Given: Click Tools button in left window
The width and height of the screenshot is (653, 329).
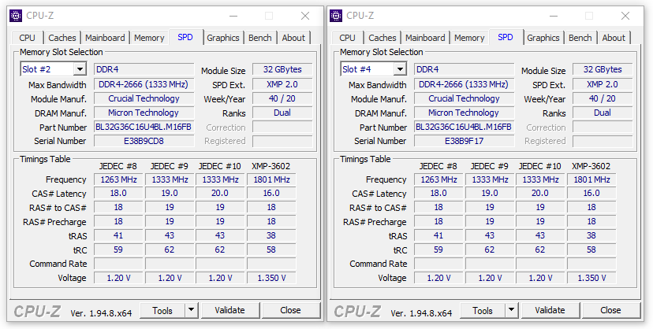Looking at the screenshot, I should 162,310.
